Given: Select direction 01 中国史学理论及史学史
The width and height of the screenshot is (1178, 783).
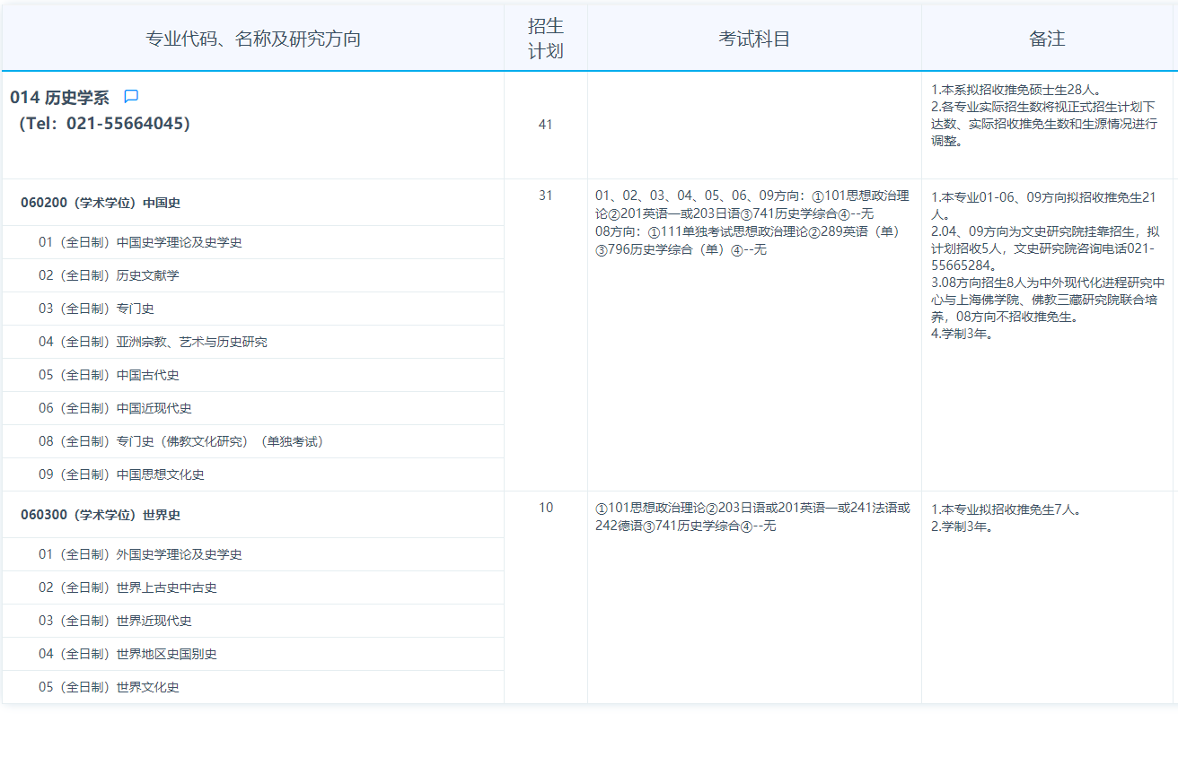Looking at the screenshot, I should [139, 242].
